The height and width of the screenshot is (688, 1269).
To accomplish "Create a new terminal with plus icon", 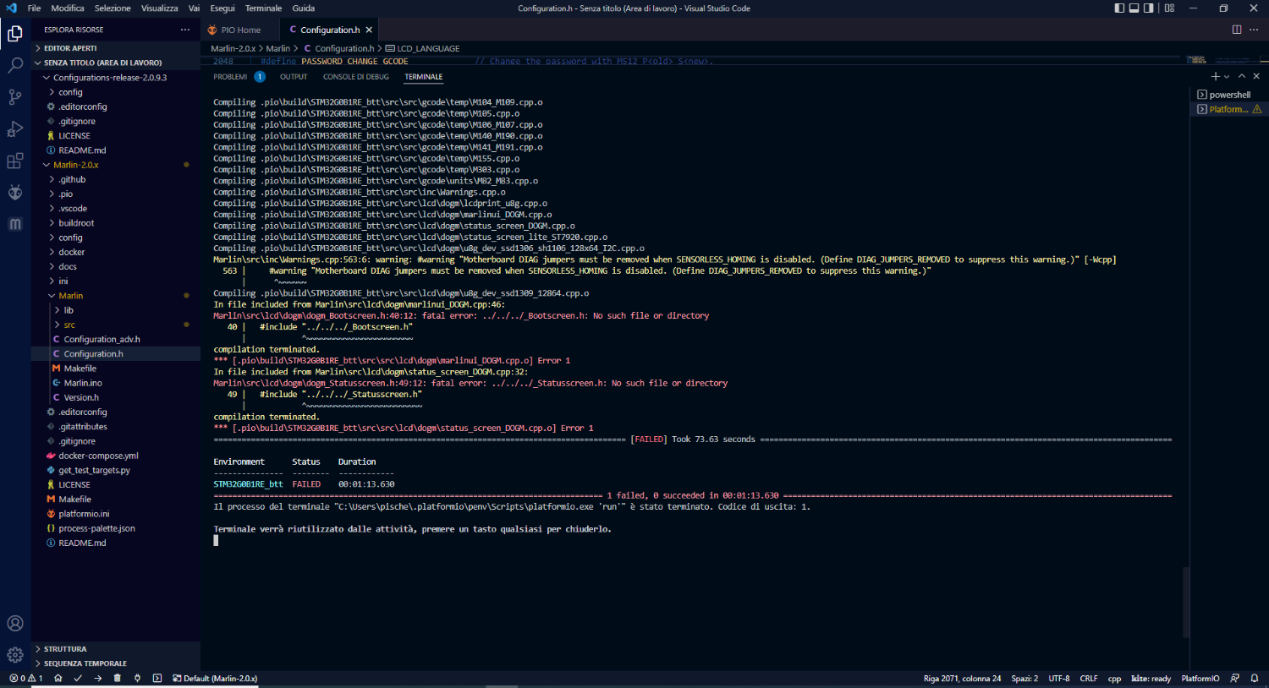I will point(1216,76).
